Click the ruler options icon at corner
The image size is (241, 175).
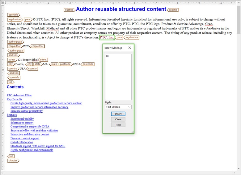(x=3, y=3)
